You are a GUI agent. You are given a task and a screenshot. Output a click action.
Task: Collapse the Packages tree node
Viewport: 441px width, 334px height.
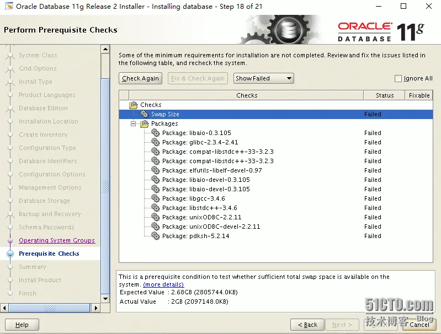[134, 123]
